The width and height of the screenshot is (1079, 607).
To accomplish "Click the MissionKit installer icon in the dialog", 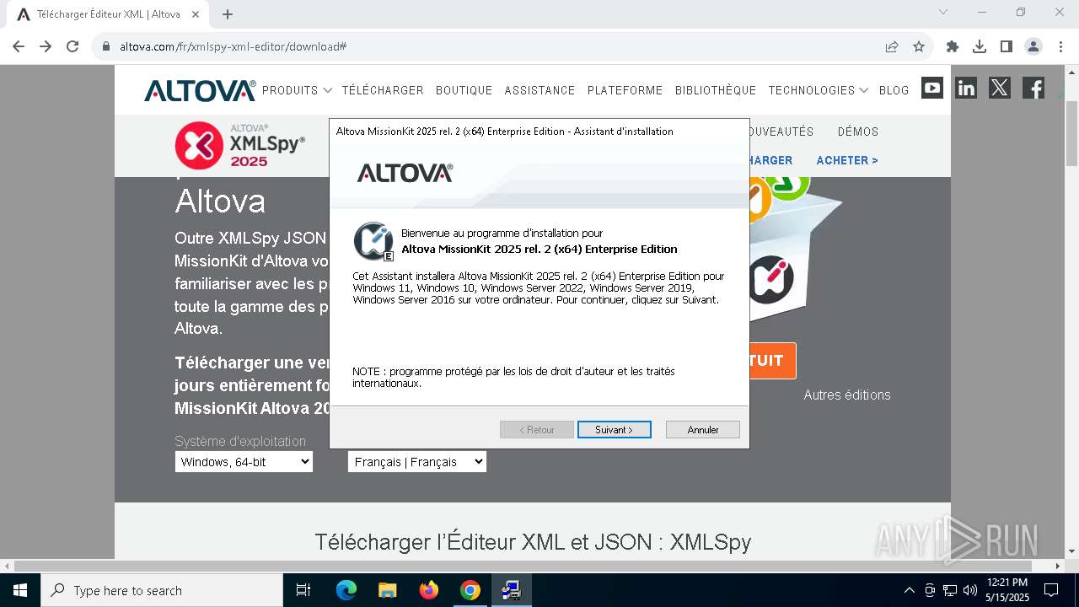I will tap(373, 241).
